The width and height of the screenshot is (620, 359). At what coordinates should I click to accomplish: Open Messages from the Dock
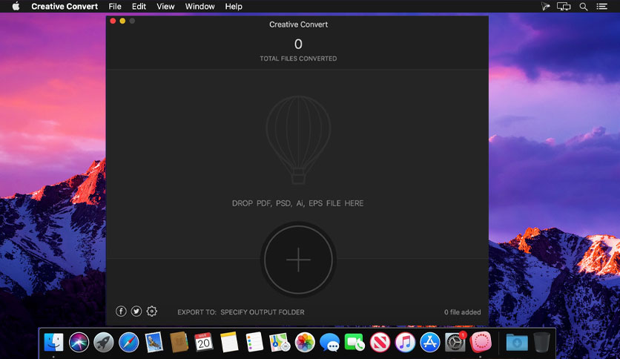pyautogui.click(x=330, y=342)
